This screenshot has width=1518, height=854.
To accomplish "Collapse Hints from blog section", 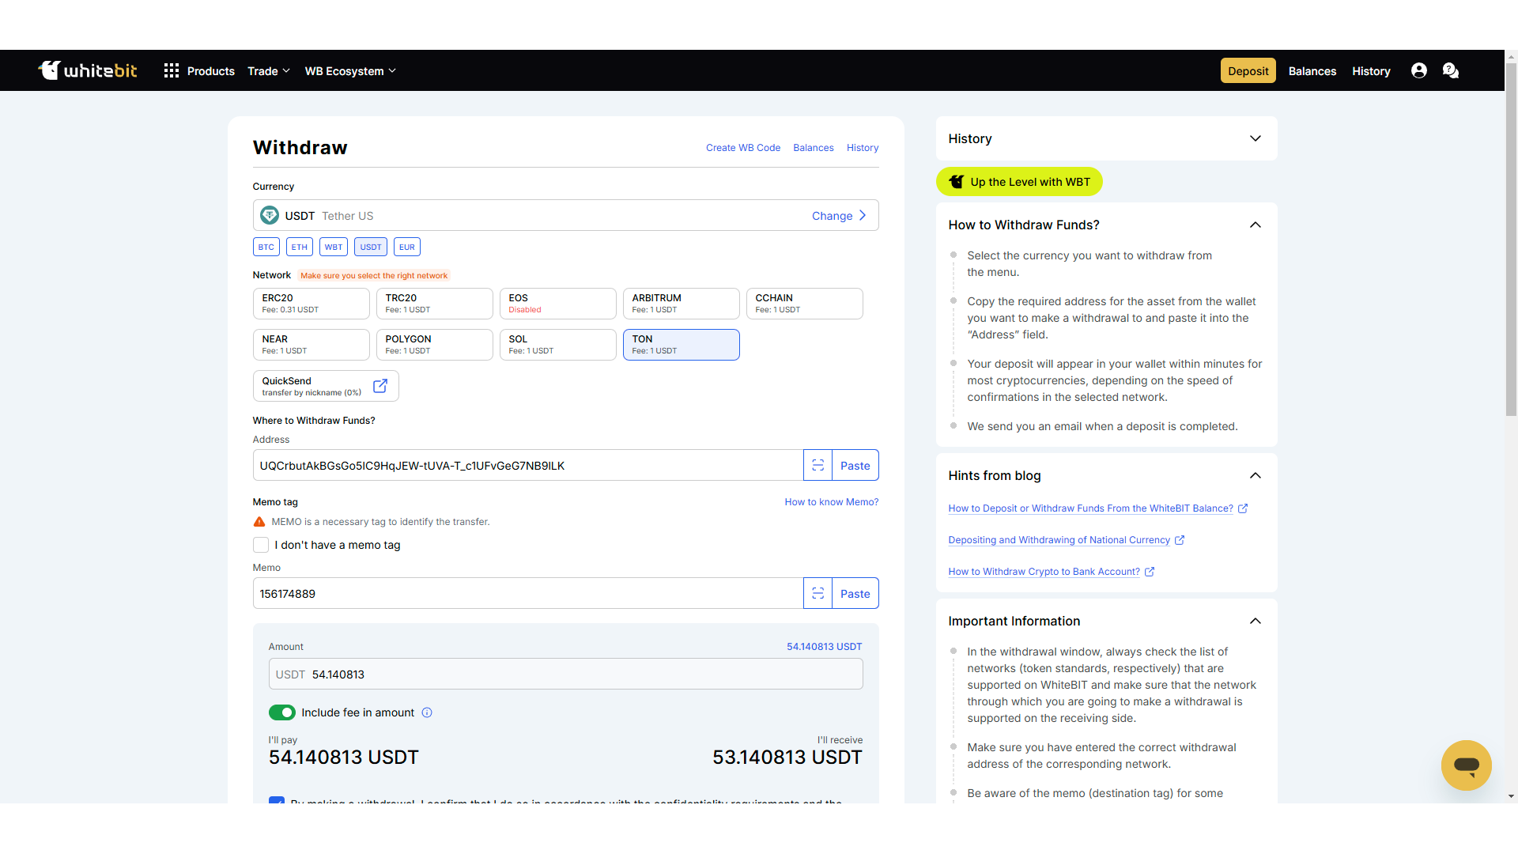I will [x=1256, y=475].
